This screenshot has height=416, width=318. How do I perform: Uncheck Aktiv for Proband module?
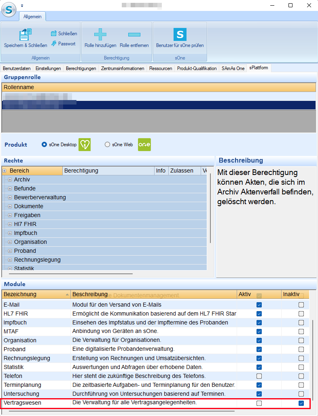click(259, 350)
